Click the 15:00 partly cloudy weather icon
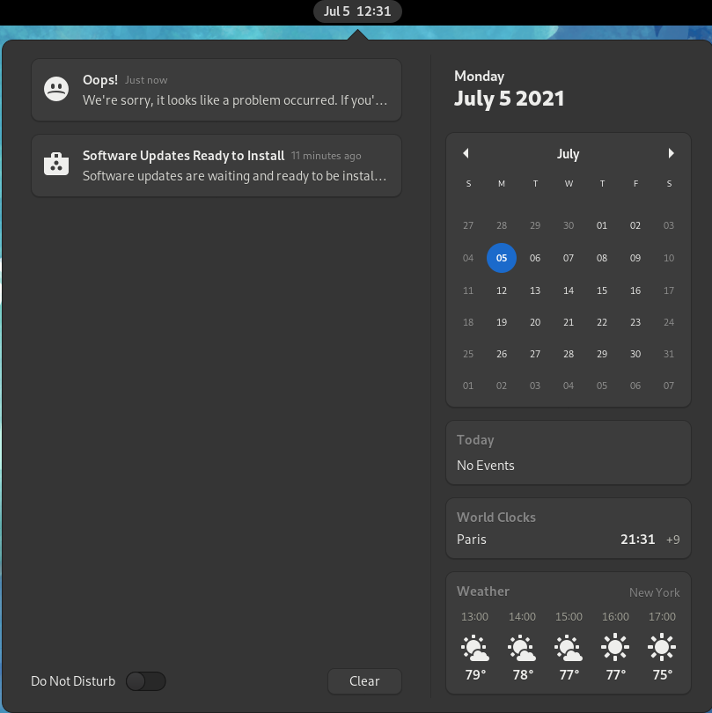The height and width of the screenshot is (713, 712). (569, 648)
